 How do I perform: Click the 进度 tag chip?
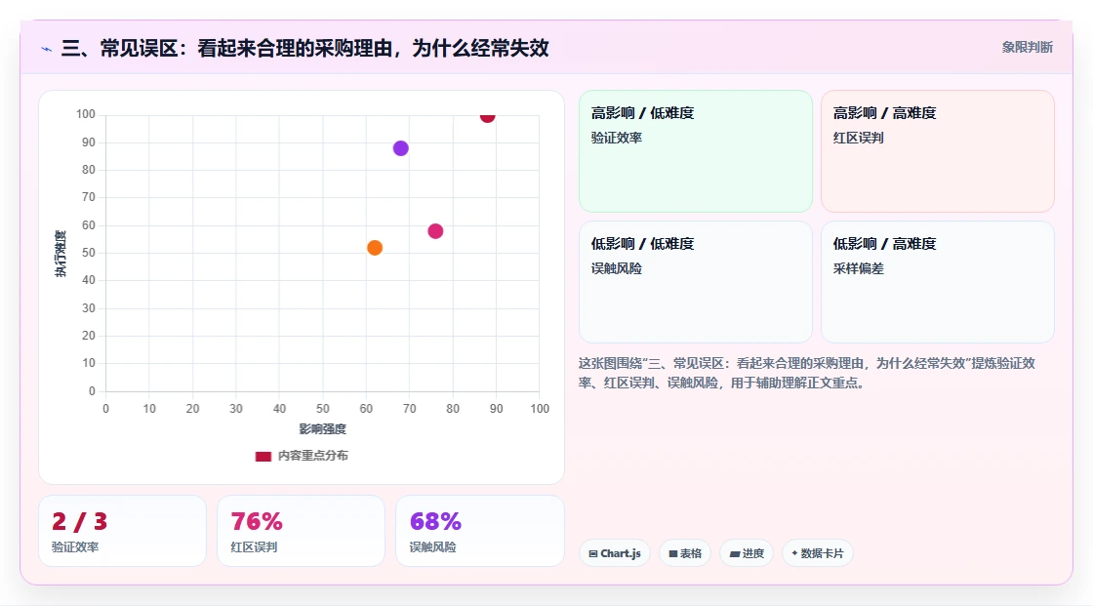pos(747,553)
